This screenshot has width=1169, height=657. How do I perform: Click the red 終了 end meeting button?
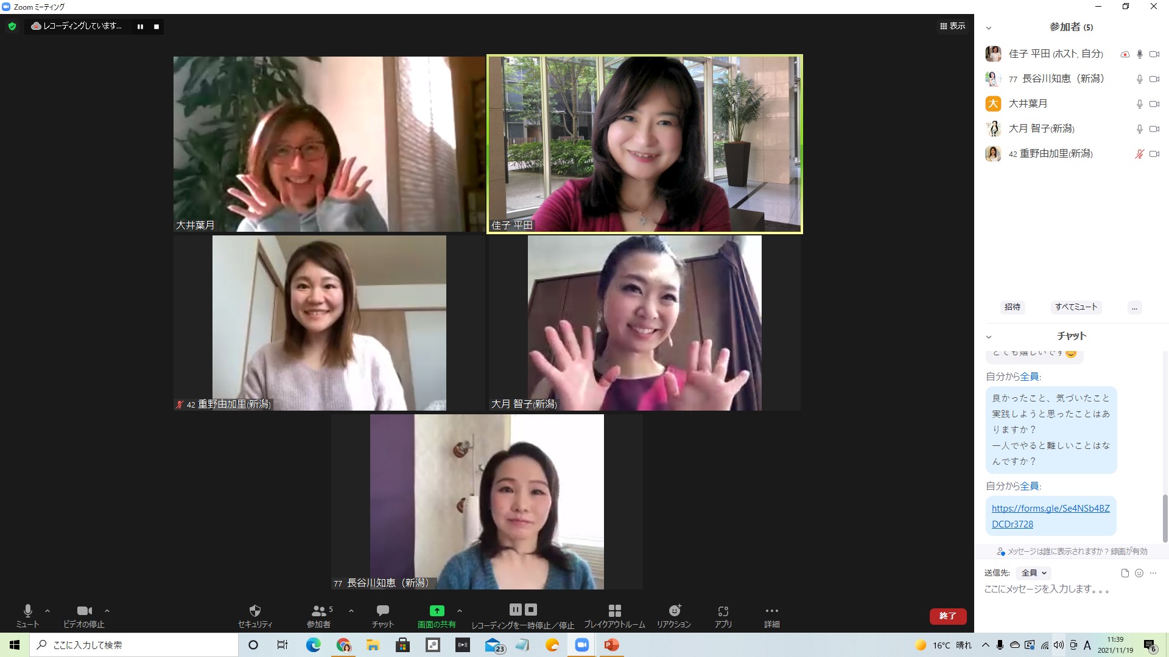[x=948, y=616]
